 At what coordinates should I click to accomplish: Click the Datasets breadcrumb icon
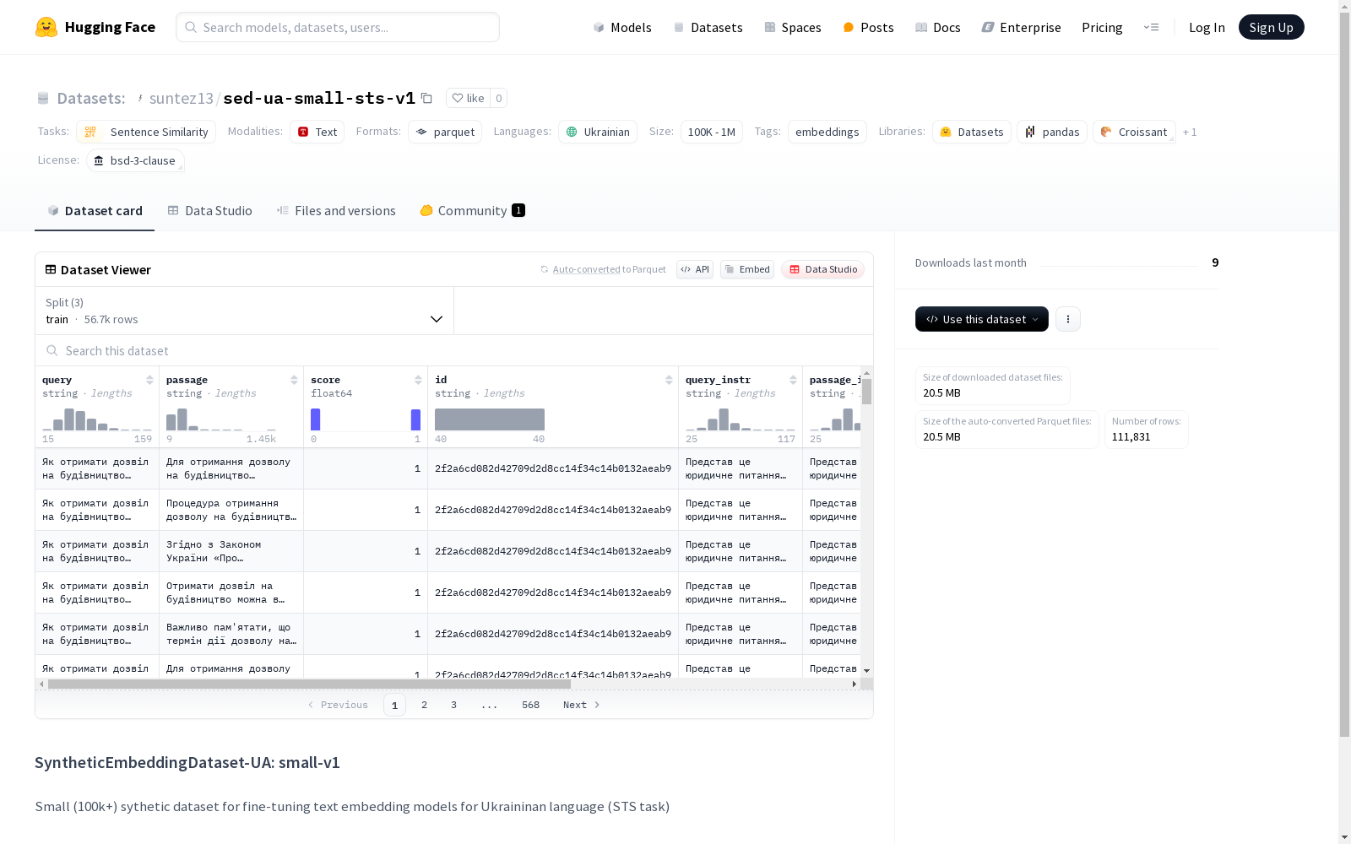tap(43, 98)
